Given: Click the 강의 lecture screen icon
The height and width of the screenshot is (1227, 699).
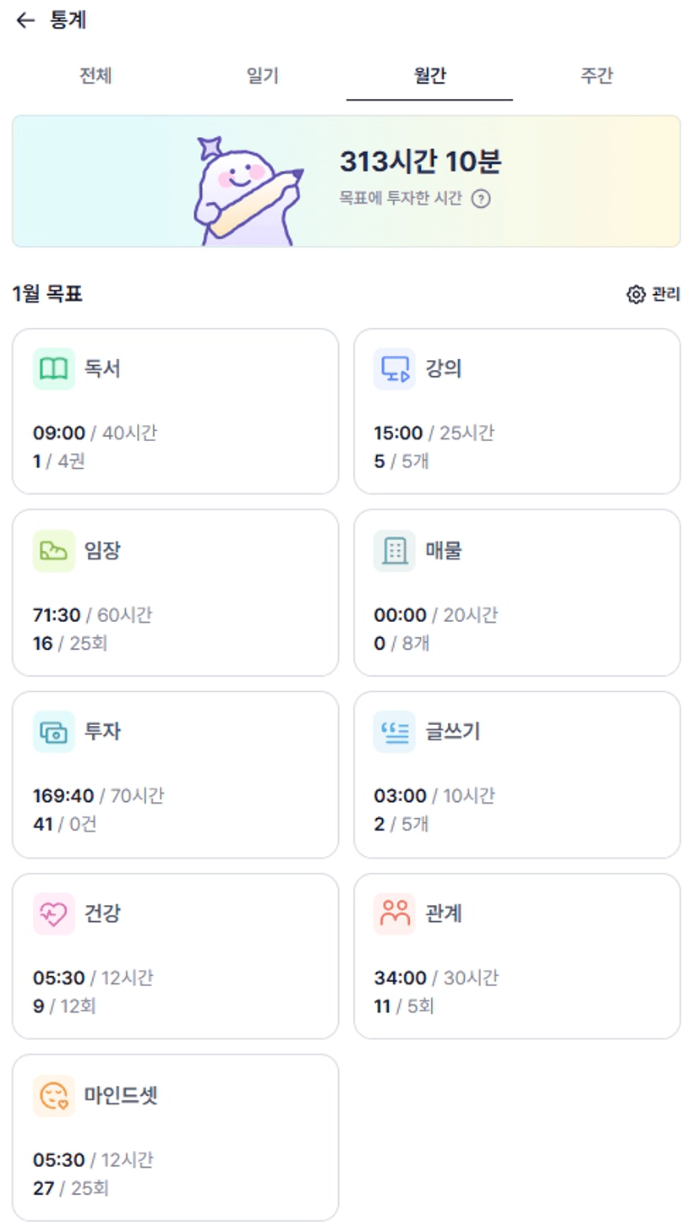Looking at the screenshot, I should coord(395,369).
